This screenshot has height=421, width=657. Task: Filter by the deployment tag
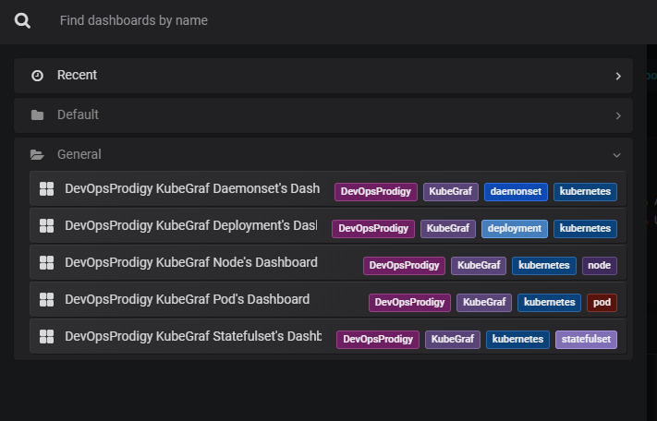tap(515, 228)
